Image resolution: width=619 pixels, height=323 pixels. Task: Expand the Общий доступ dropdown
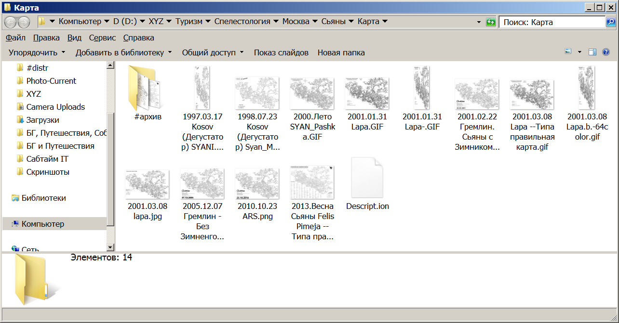tap(213, 52)
